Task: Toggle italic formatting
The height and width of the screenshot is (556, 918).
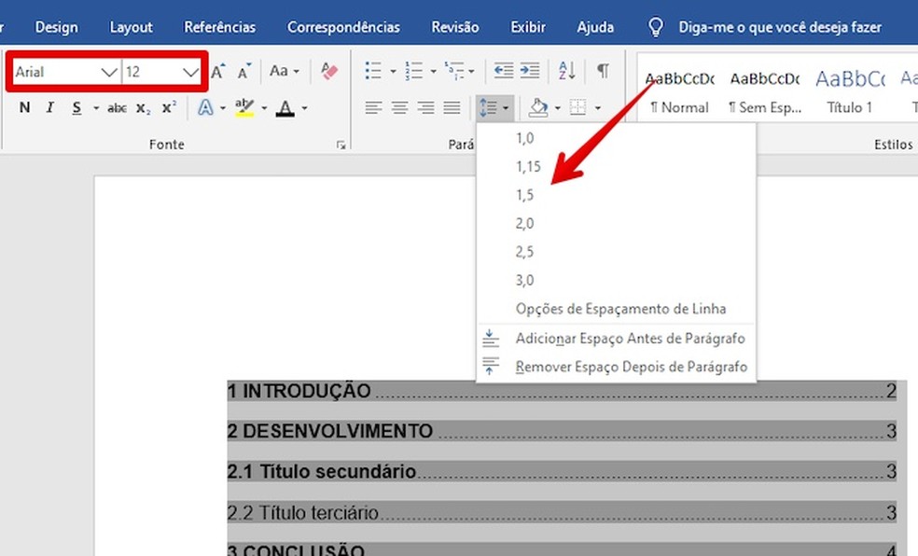Action: click(49, 107)
